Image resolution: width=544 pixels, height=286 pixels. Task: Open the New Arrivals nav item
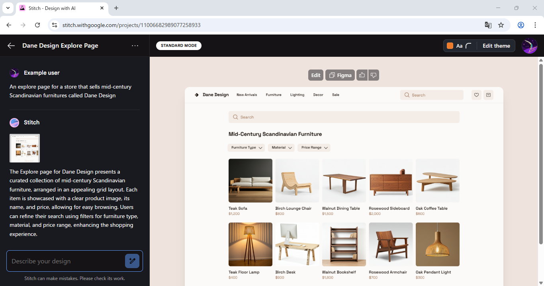(247, 95)
